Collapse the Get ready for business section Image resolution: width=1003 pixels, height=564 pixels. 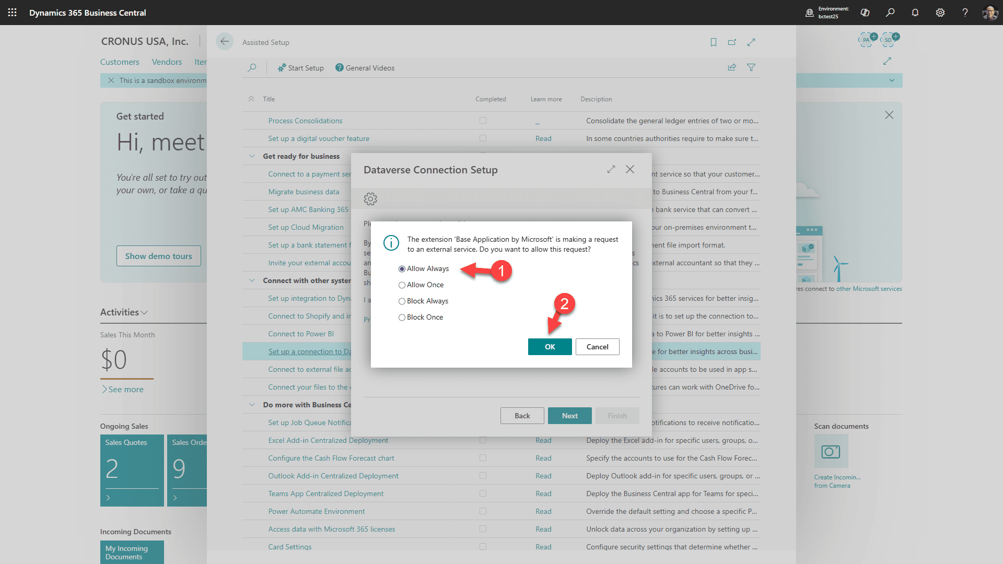pyautogui.click(x=252, y=156)
